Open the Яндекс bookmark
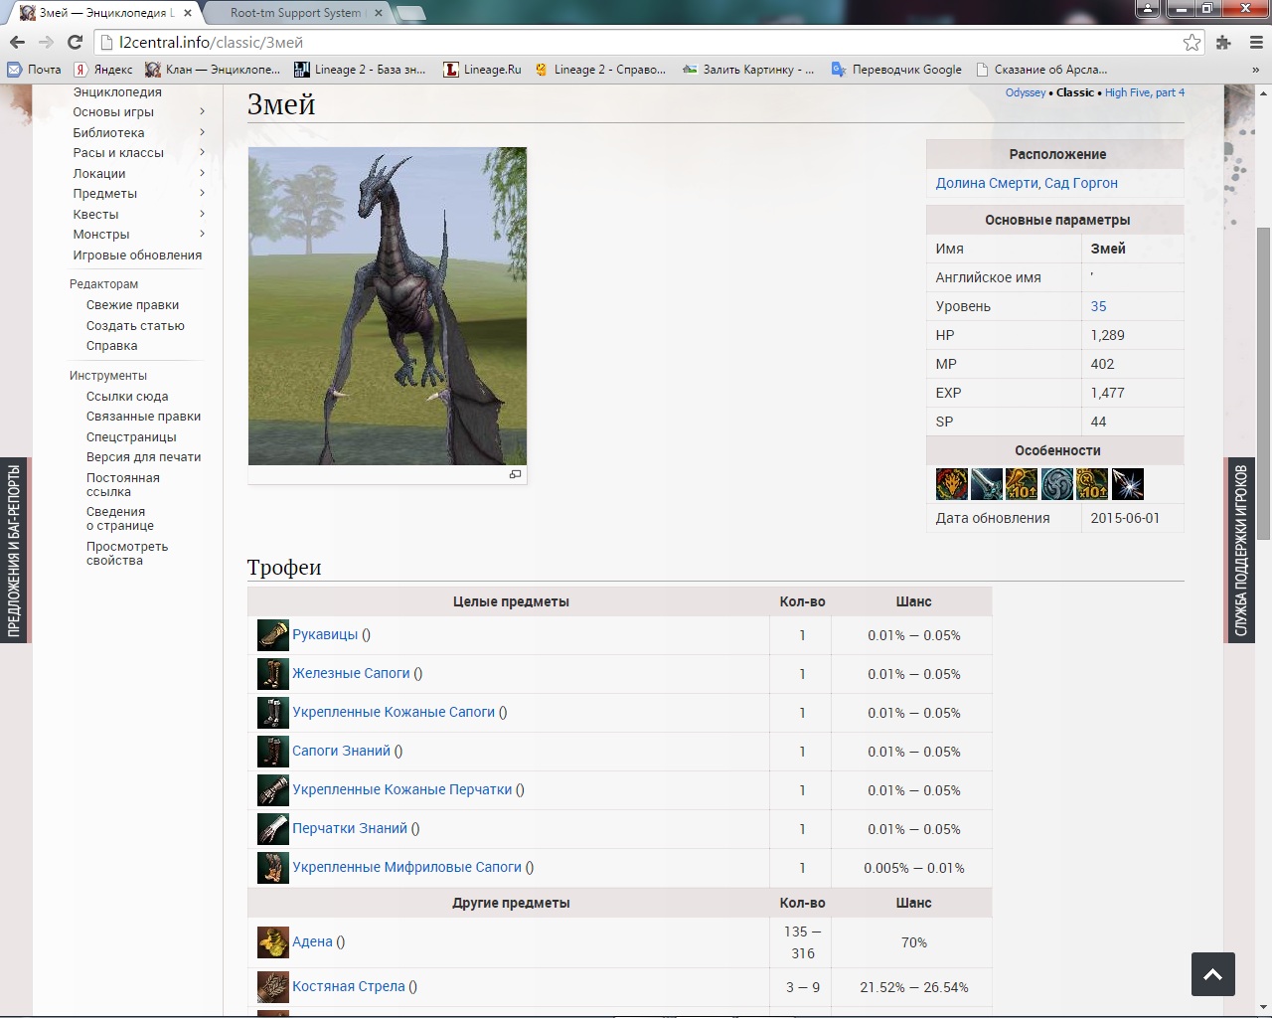Screen dimensions: 1272x1018 click(103, 70)
